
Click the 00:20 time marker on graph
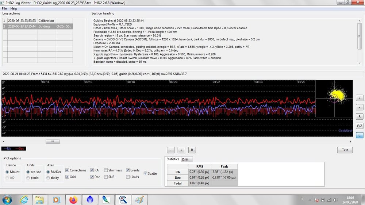173,82
